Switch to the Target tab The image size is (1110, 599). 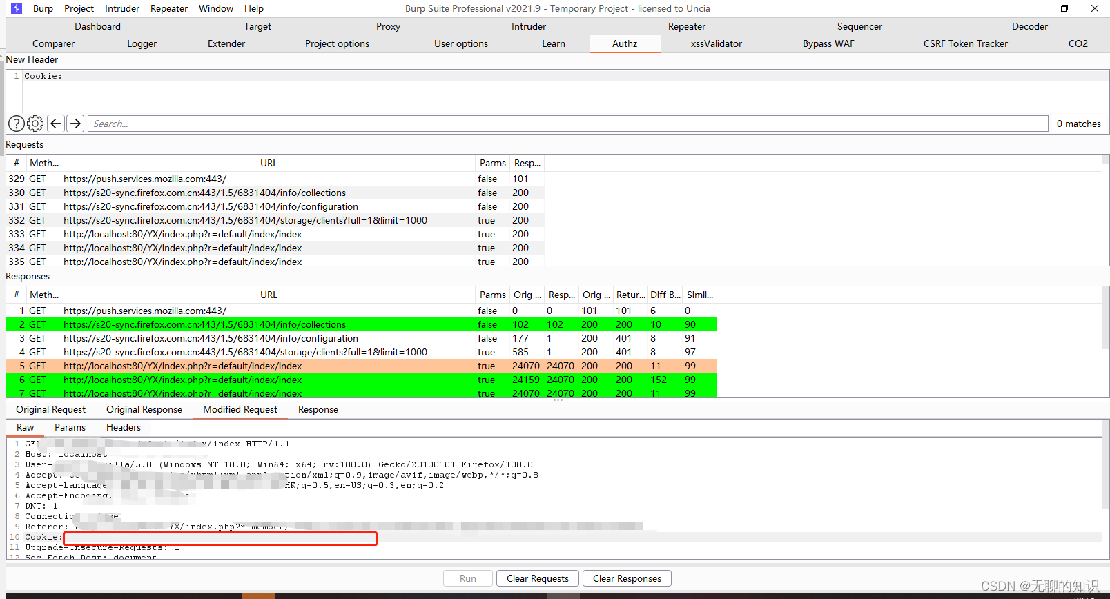tap(257, 26)
